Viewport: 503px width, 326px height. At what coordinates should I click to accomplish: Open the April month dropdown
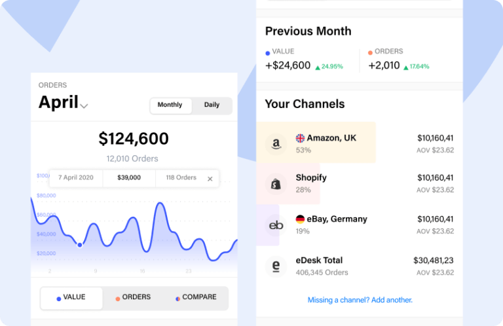pos(84,105)
